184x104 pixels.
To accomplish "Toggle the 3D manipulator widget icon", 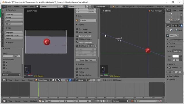I will tap(67, 80).
